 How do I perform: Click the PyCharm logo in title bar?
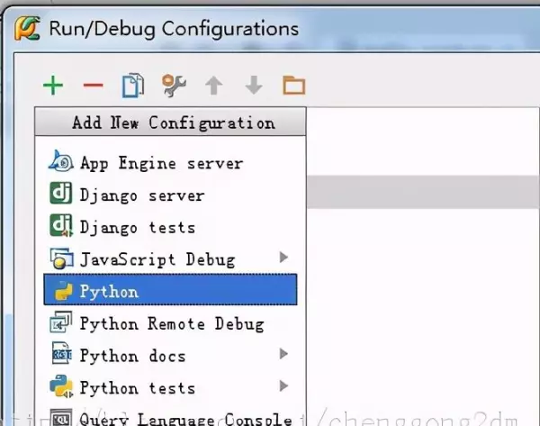pyautogui.click(x=27, y=29)
